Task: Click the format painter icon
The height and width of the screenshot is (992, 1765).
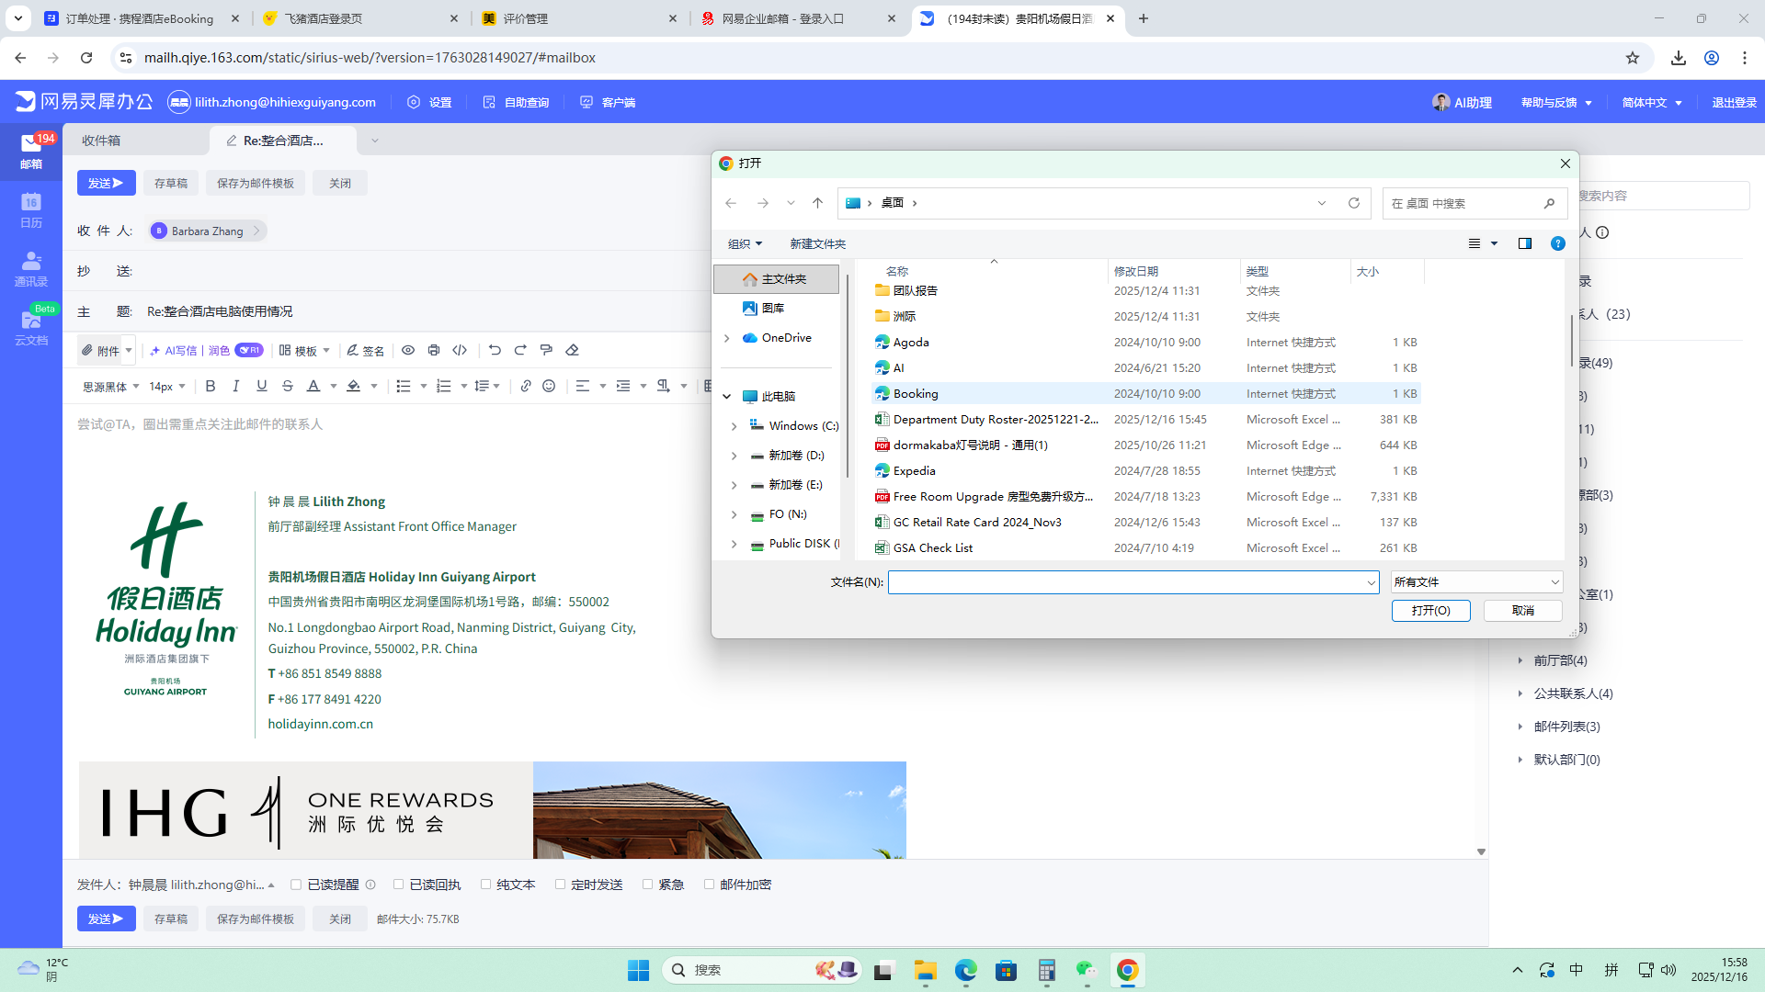Action: 546,350
